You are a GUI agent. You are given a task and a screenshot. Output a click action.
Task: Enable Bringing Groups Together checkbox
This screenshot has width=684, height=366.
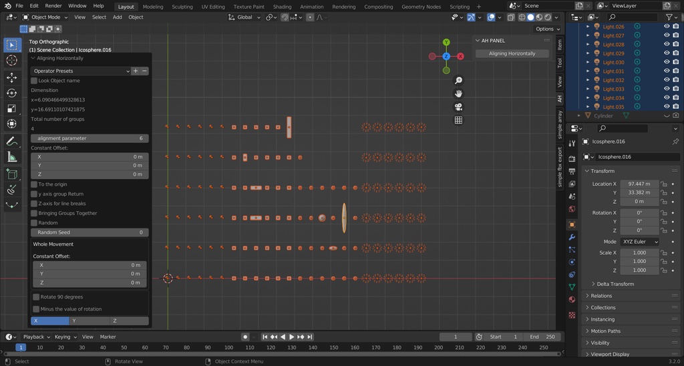pos(34,213)
